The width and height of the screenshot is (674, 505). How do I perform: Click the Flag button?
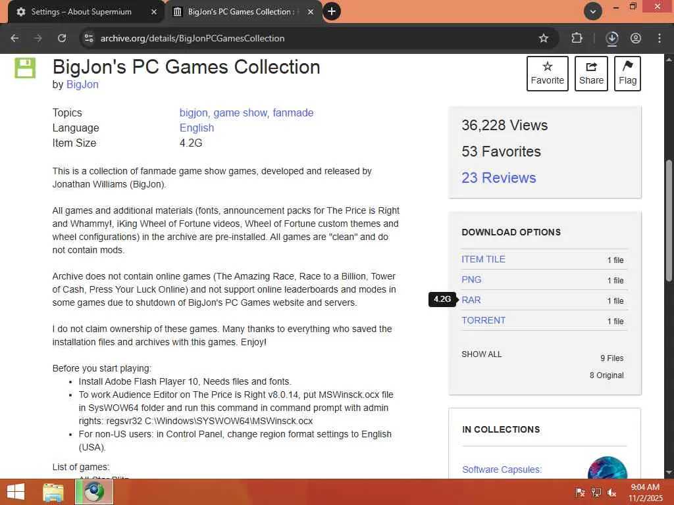(x=627, y=74)
